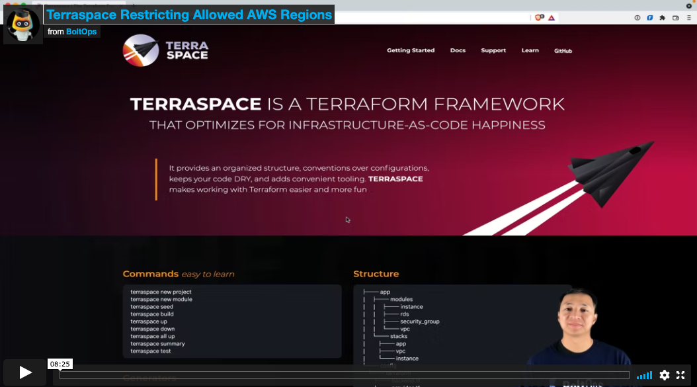Click the circular extension icon in toolbar
697x387 pixels.
[637, 18]
